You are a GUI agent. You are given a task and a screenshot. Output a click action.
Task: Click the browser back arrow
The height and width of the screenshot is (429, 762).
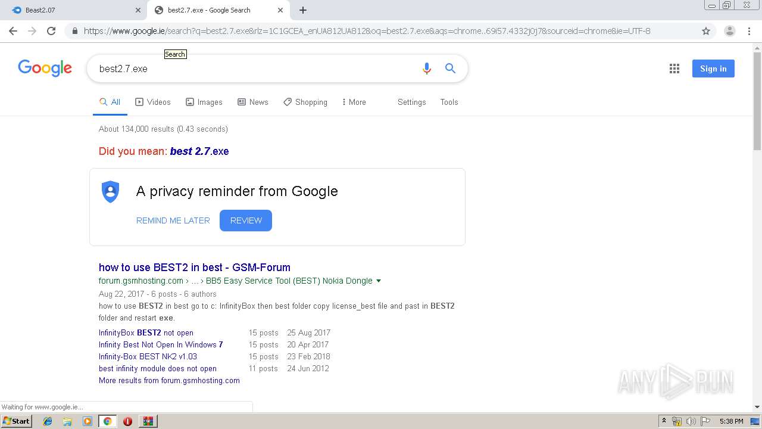(13, 31)
